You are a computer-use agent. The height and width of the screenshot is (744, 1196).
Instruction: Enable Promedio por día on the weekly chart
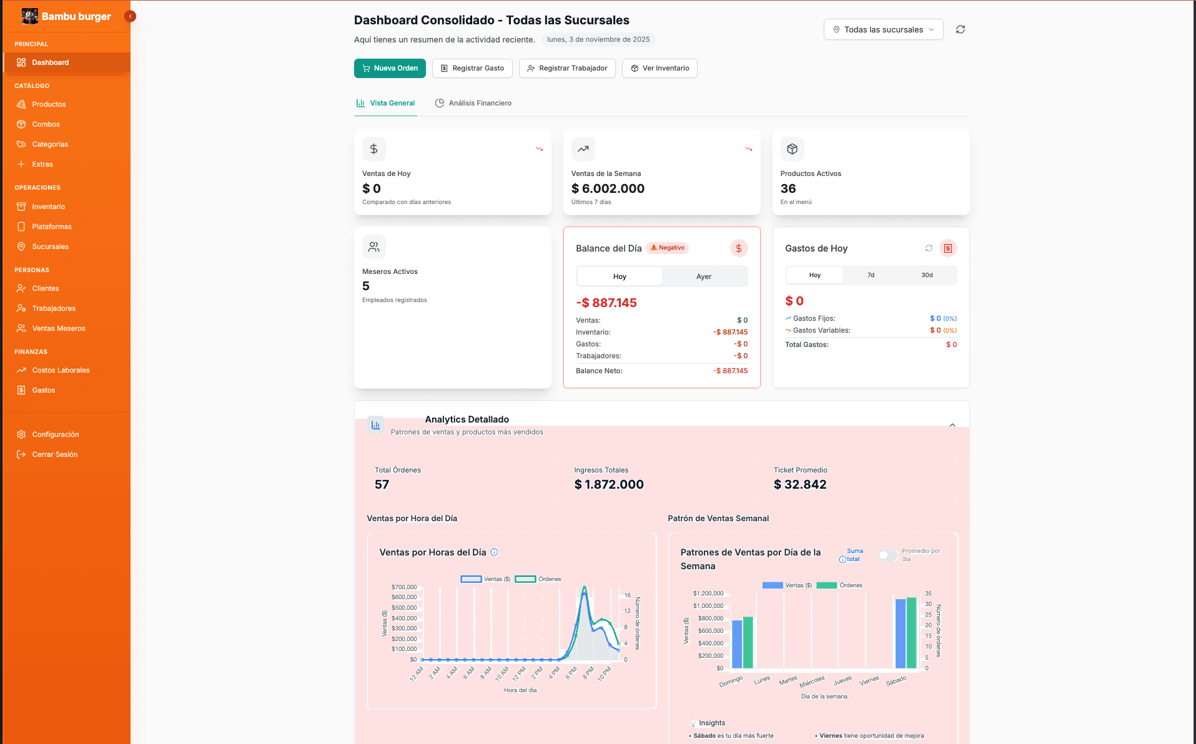[887, 555]
